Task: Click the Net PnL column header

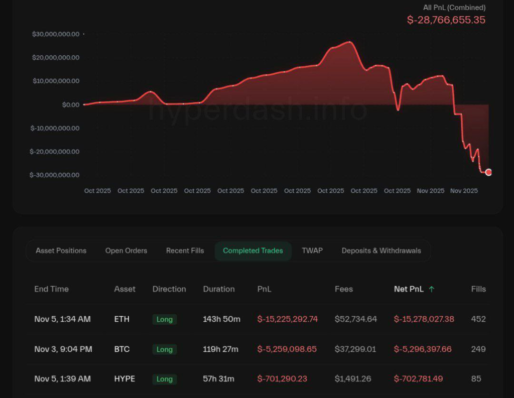Action: pyautogui.click(x=409, y=289)
